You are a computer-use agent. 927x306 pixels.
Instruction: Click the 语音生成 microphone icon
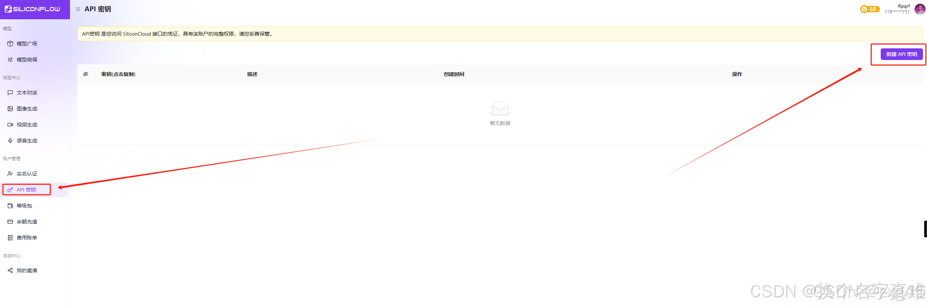coord(10,141)
